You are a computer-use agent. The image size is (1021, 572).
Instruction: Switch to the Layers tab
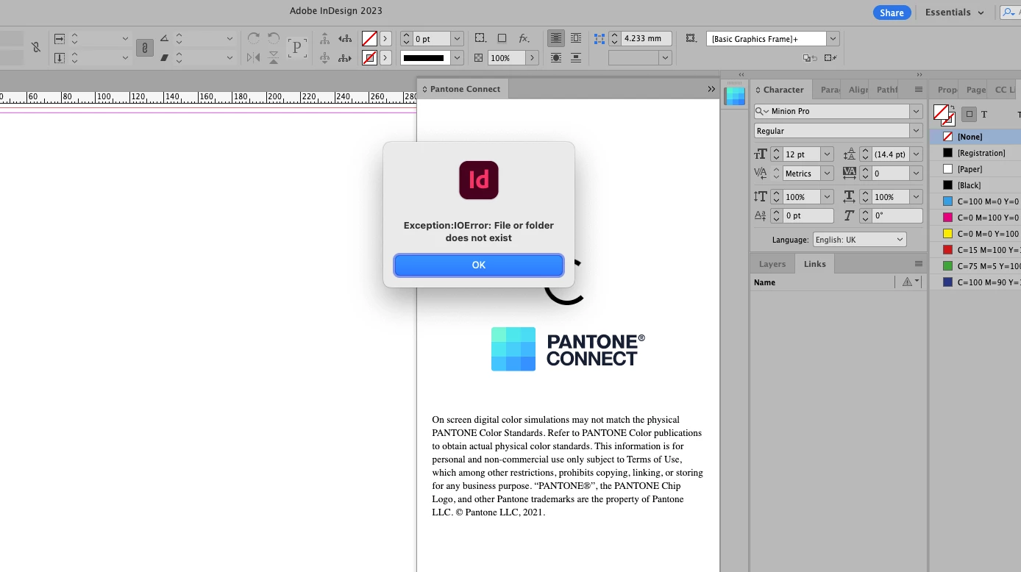click(772, 264)
